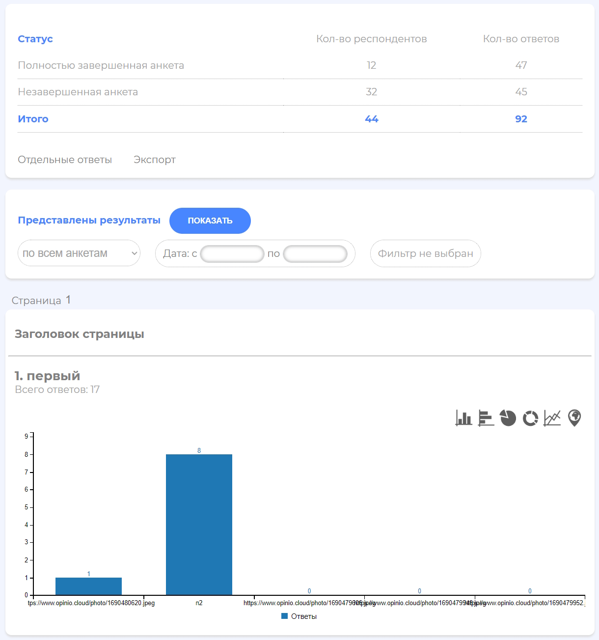Focus the start date field after 'Дата: с'
599x640 pixels.
[x=232, y=254]
